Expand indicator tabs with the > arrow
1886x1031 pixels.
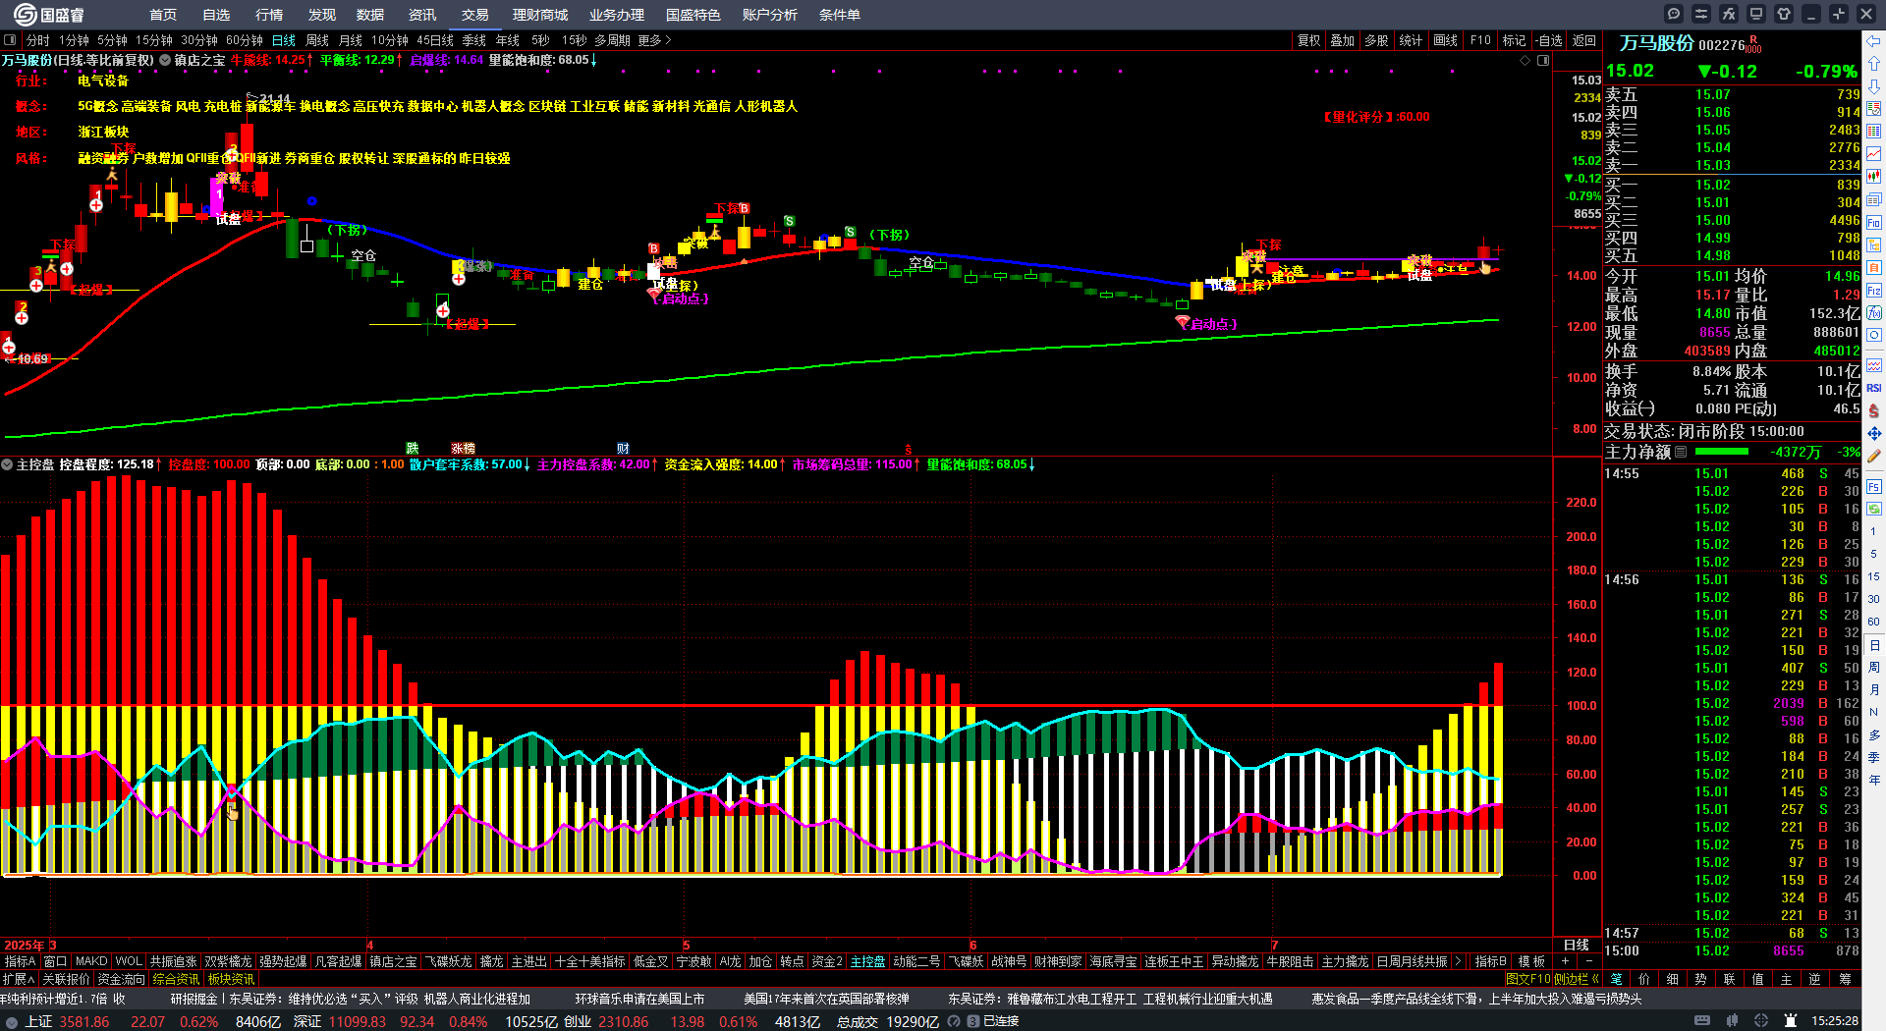(x=1458, y=961)
